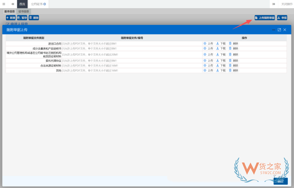Open the 关闭操作 menu
The image size is (294, 188).
(x=287, y=4)
